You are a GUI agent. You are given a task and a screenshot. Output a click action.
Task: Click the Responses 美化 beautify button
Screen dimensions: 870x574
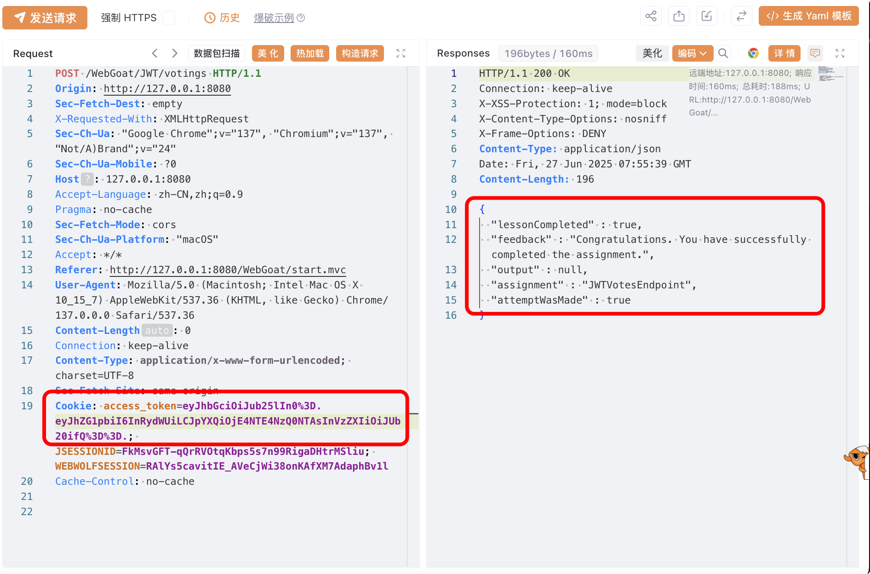tap(652, 53)
